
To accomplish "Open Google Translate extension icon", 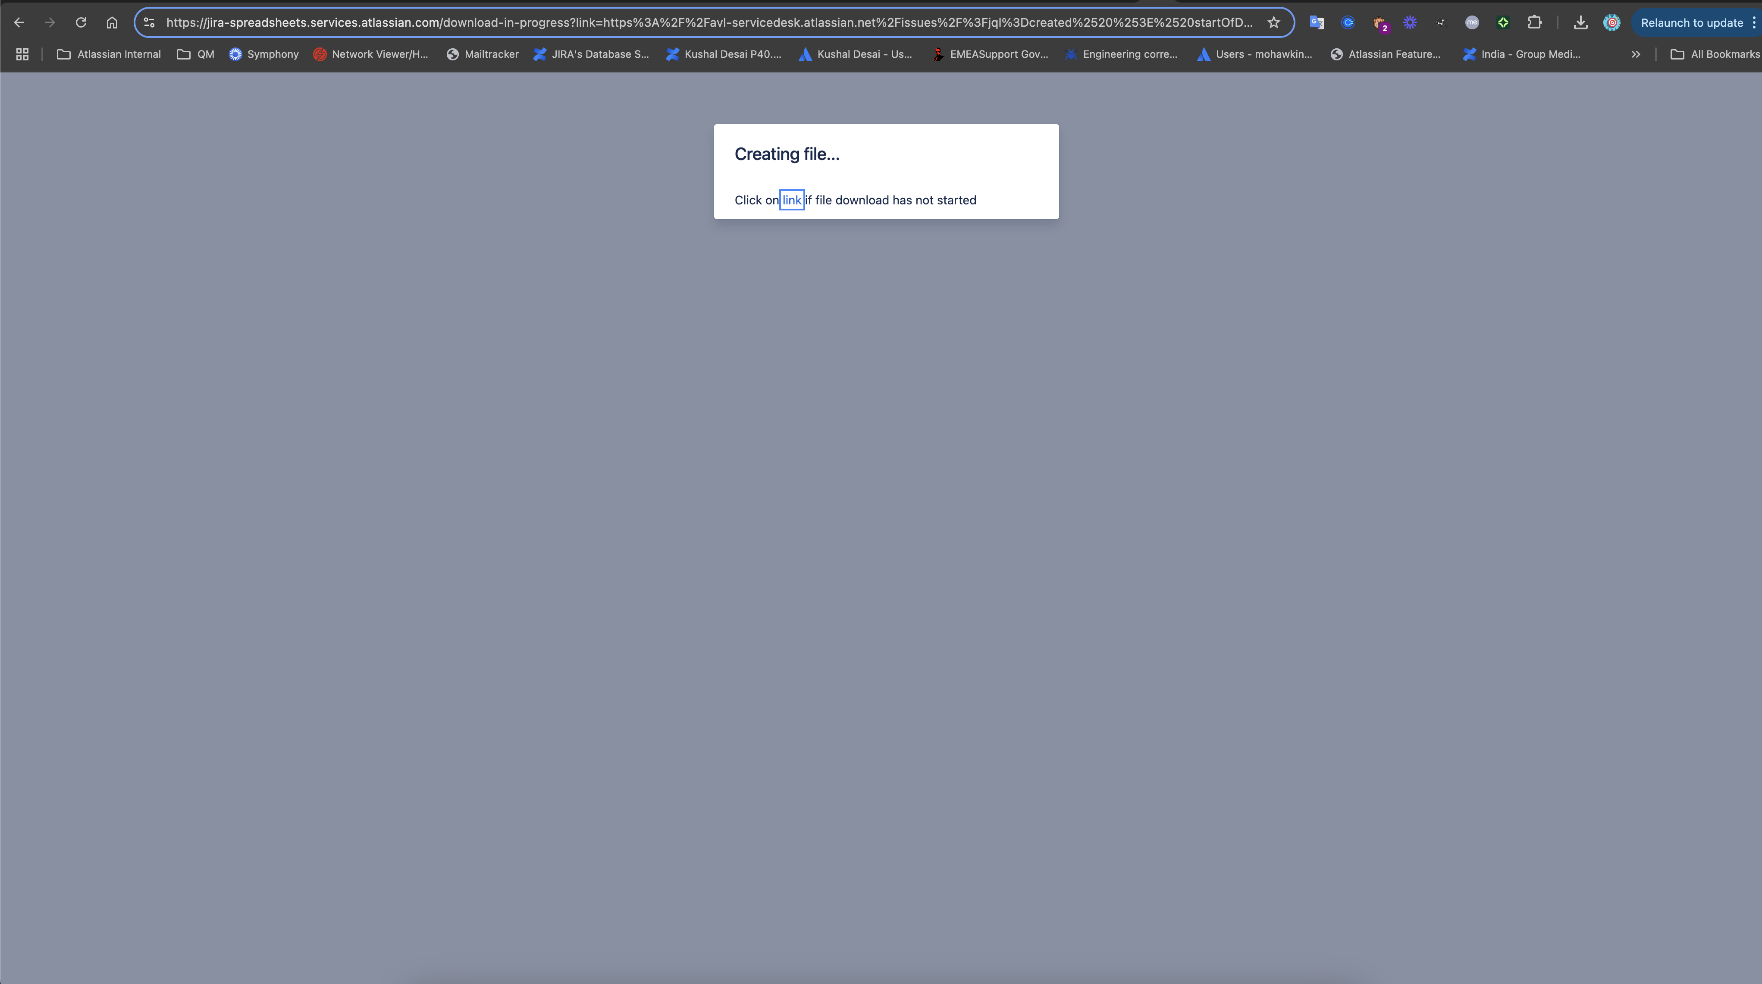I will click(1316, 22).
